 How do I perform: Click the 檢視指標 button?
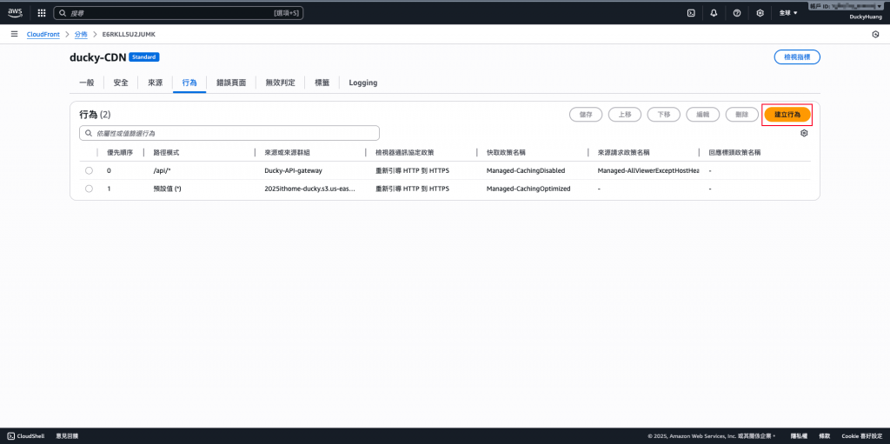click(797, 56)
